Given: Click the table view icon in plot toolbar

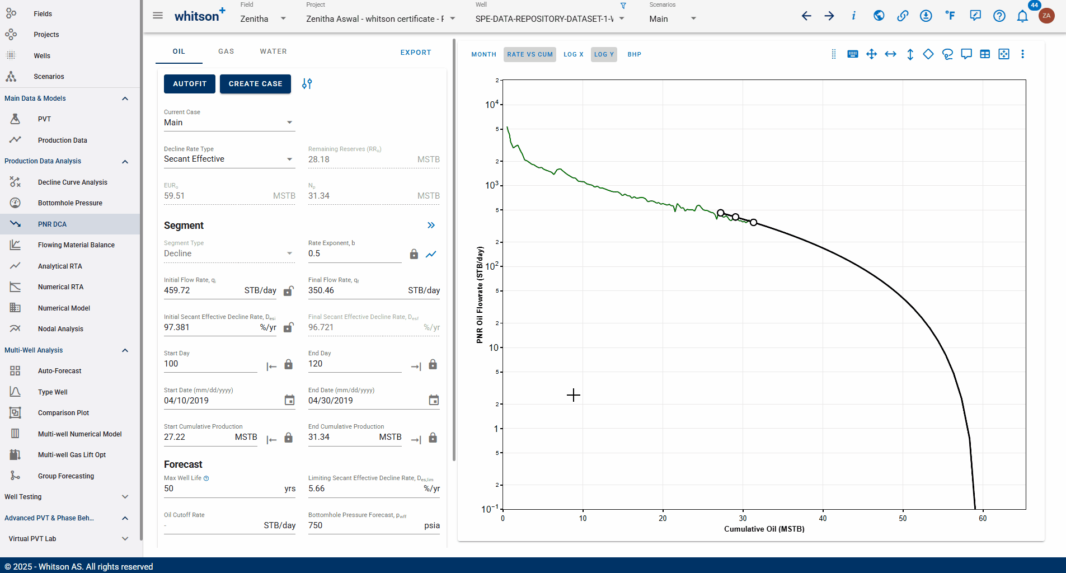Looking at the screenshot, I should tap(985, 54).
